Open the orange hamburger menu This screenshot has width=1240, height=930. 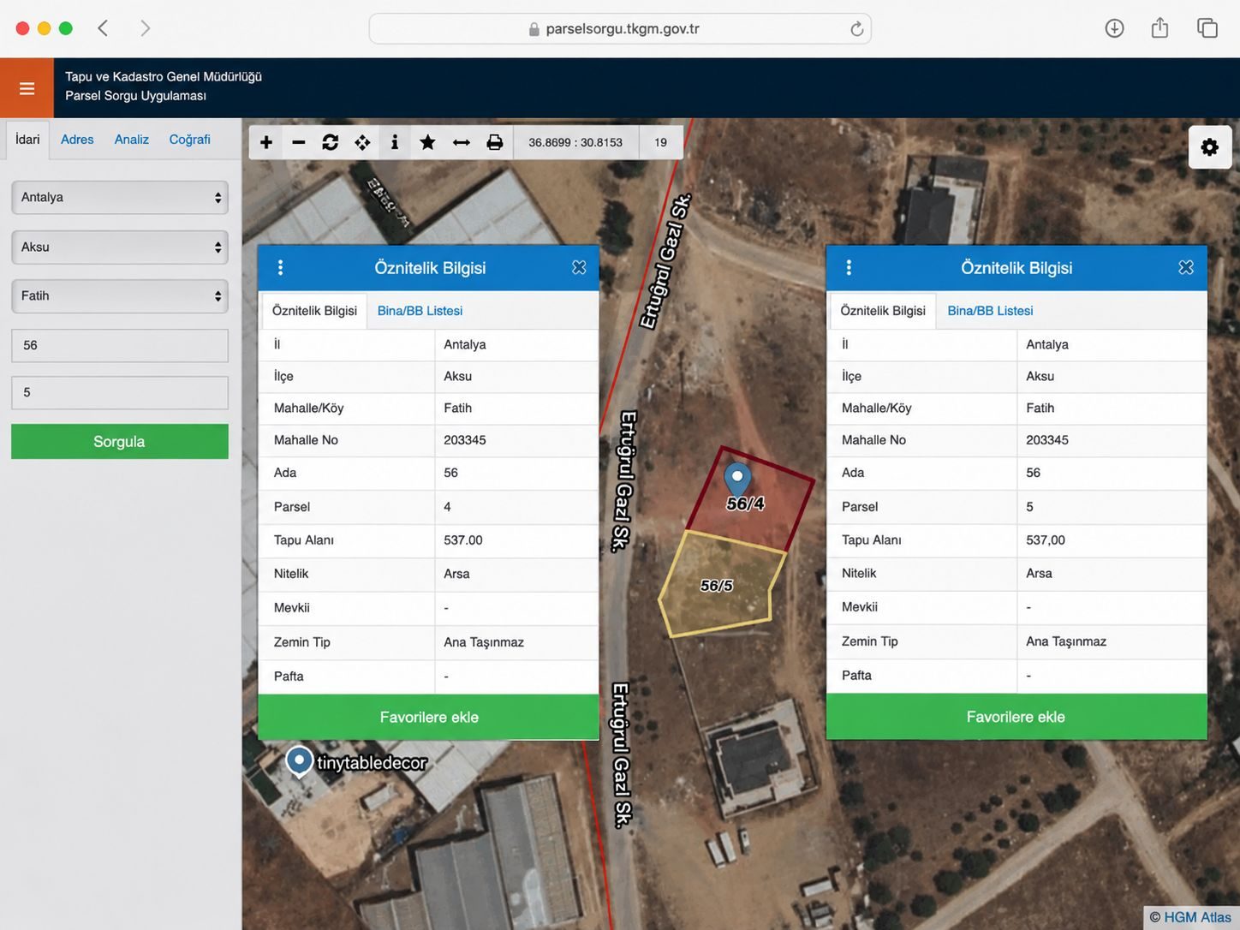[x=27, y=88]
